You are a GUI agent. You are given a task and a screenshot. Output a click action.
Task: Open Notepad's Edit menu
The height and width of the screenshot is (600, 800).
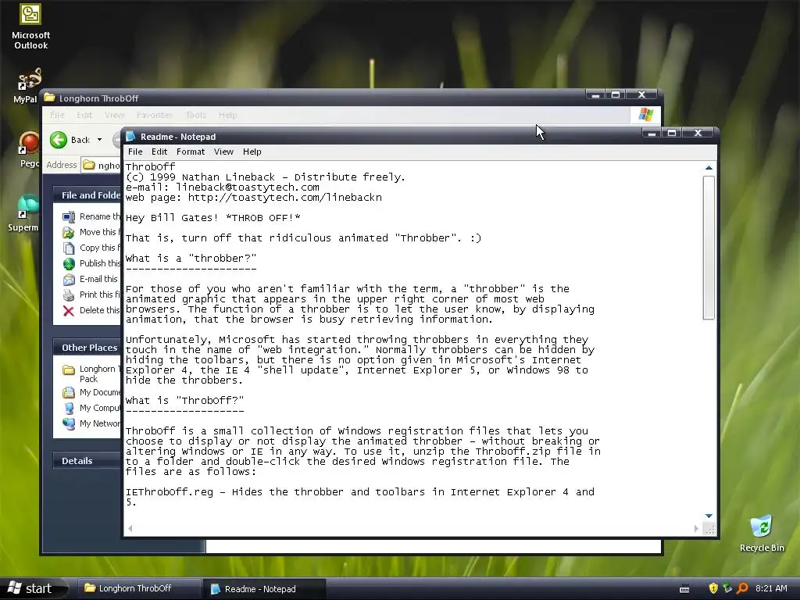click(159, 152)
